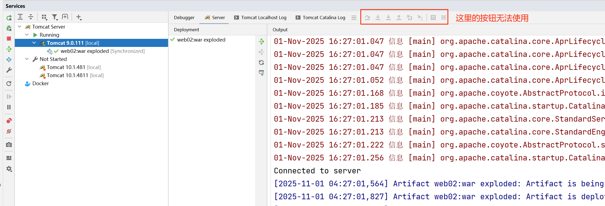Click the Resume Program icon
This screenshot has width=605, height=206.
point(9,97)
